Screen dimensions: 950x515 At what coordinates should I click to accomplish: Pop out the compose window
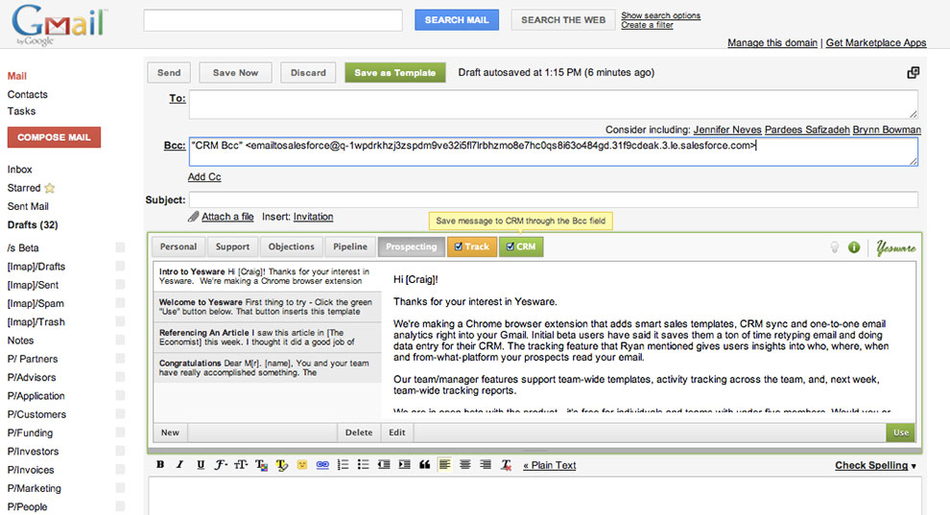[913, 73]
